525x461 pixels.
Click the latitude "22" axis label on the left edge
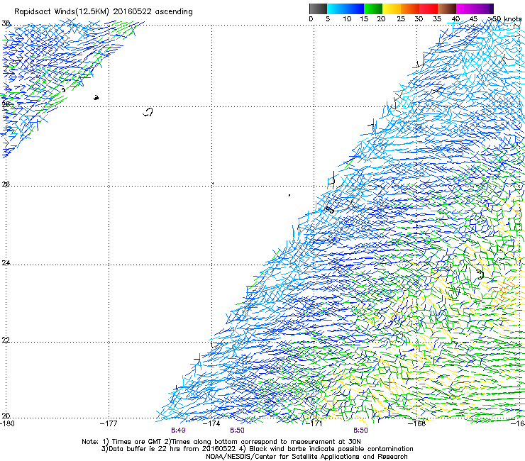coord(6,340)
